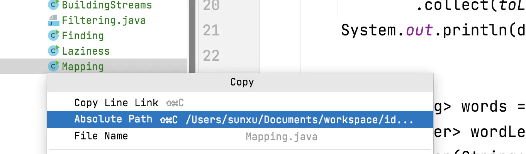Select the highlighted Mapping class name

[83, 67]
